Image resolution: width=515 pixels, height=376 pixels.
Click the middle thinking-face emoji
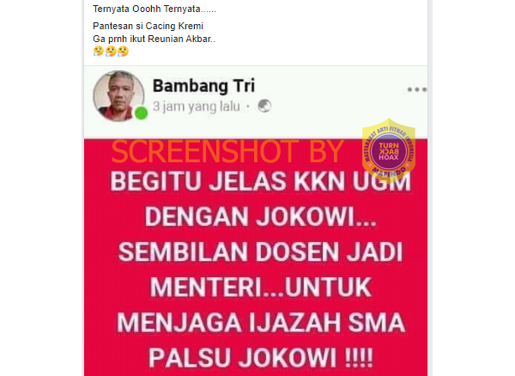click(x=111, y=52)
